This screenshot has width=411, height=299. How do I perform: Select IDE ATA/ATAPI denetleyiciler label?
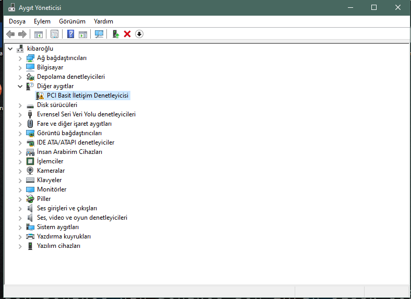pos(76,142)
